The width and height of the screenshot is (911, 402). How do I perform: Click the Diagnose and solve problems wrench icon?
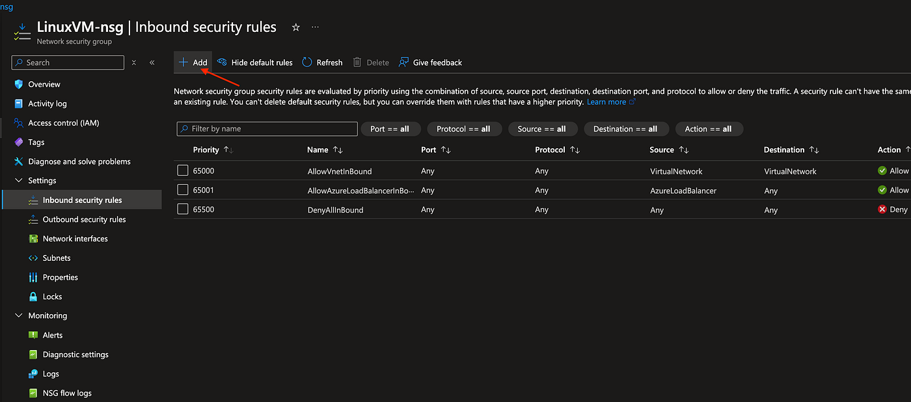pyautogui.click(x=18, y=161)
